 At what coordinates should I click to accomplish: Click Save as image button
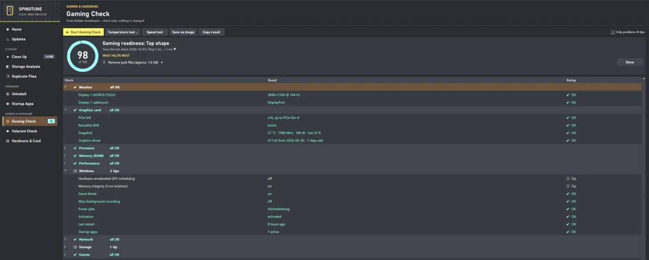(183, 32)
